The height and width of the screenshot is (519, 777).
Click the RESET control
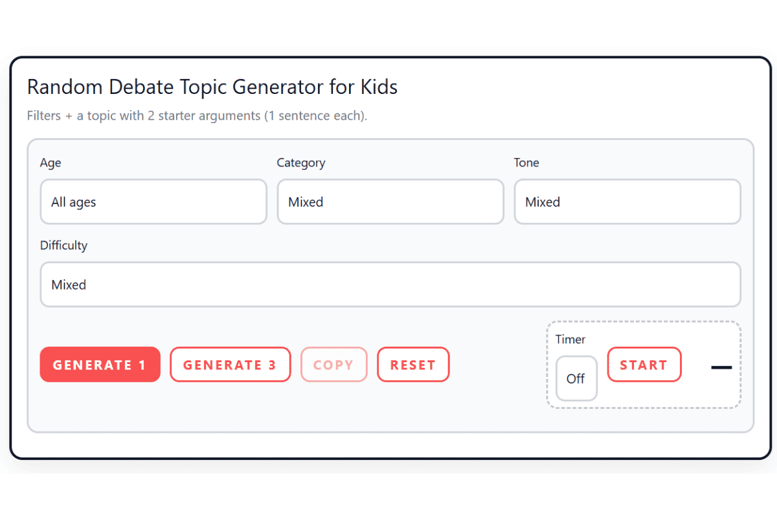point(413,364)
